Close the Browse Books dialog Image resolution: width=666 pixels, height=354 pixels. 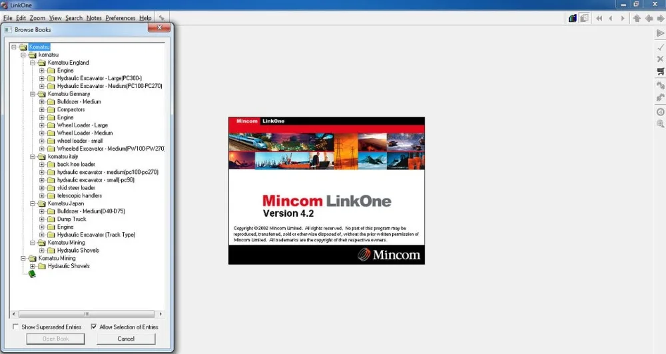pyautogui.click(x=159, y=27)
